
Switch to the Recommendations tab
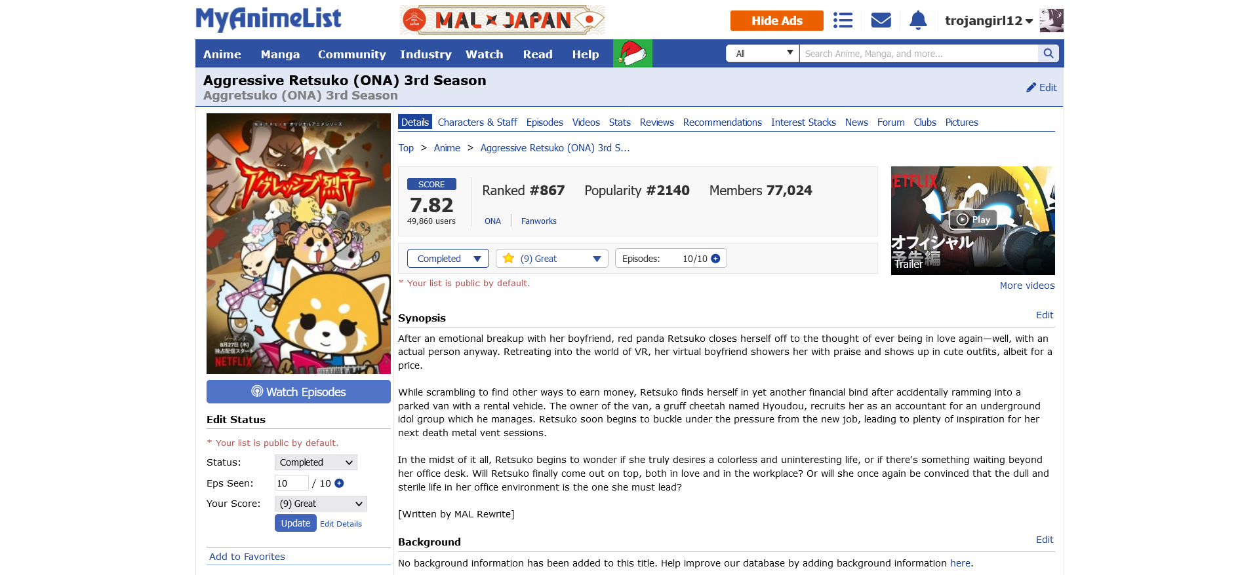pyautogui.click(x=723, y=122)
